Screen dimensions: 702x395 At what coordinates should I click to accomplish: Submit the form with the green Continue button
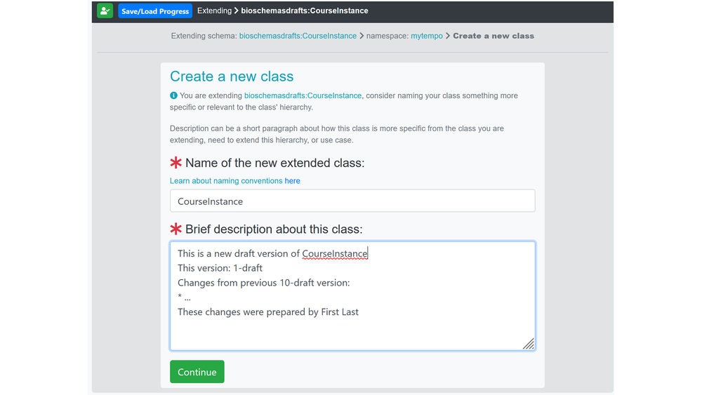[x=197, y=372]
